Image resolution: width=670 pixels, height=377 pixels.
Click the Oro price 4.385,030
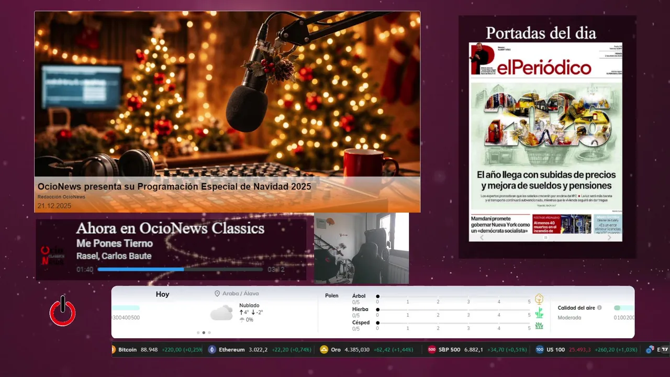coord(357,350)
